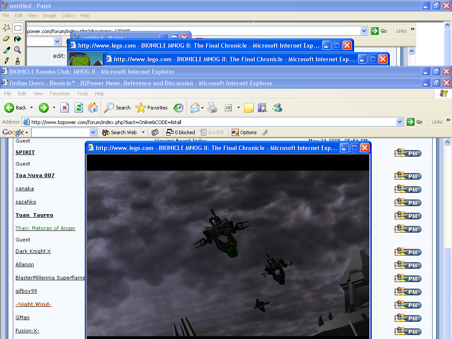This screenshot has height=339, width=452.
Task: Click the PM icon next to GMan
Action: 408,318
